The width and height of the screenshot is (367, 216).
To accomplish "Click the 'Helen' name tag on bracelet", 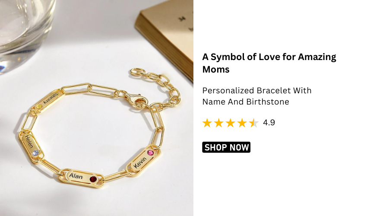I will point(31,146).
